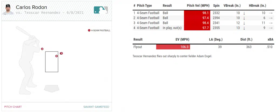The image size is (276, 112).
Task: Click pitch marker number 4
Action: point(56,56)
